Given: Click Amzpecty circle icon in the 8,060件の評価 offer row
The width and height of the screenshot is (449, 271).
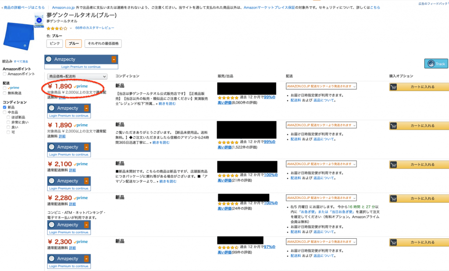Looking at the screenshot, I should [52, 108].
